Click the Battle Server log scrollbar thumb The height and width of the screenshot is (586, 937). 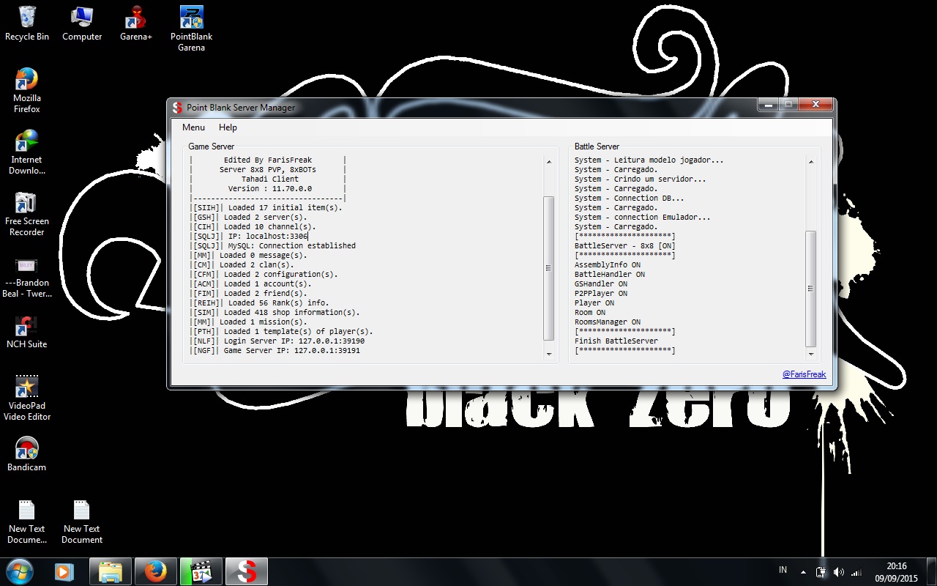(810, 289)
